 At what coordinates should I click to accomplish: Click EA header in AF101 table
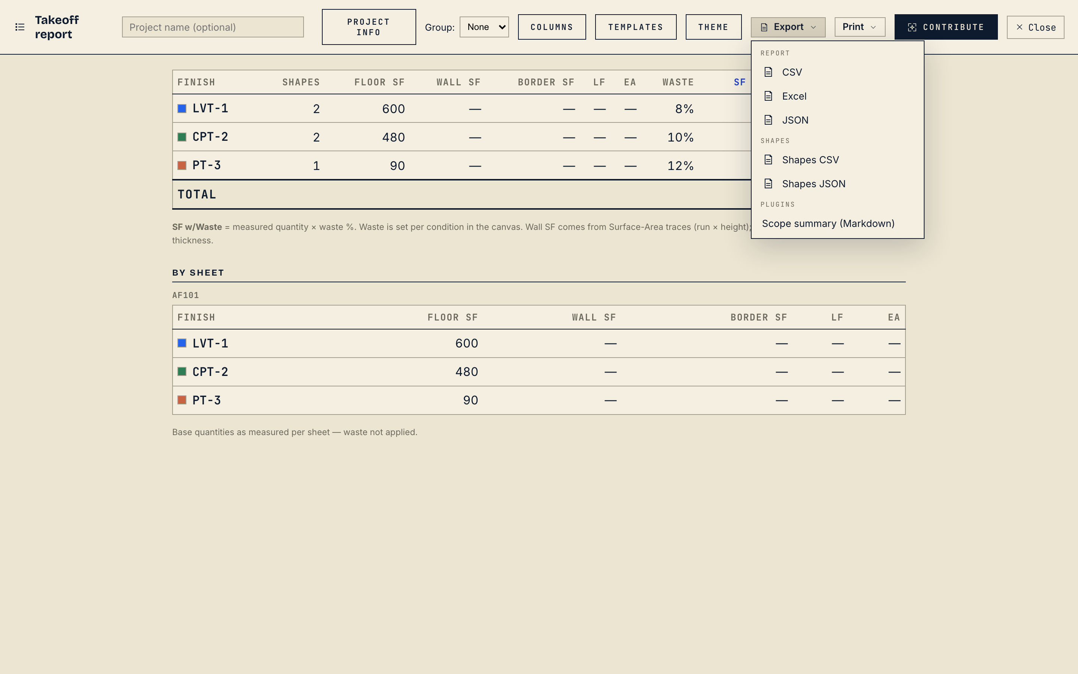pyautogui.click(x=894, y=318)
